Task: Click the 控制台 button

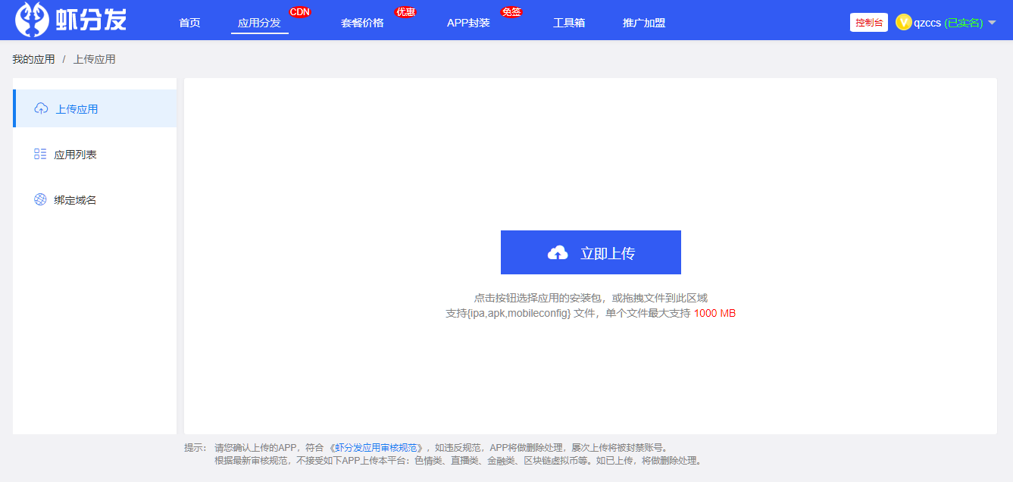Action: (x=869, y=23)
